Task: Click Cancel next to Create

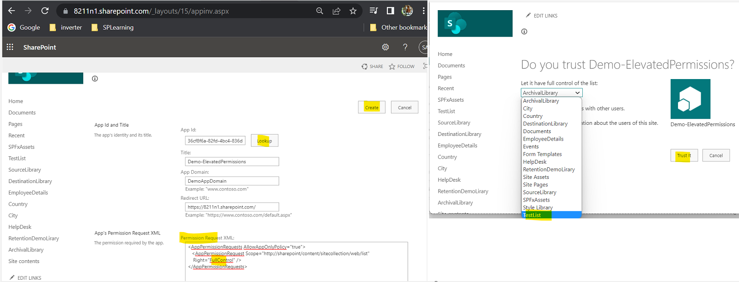Action: tap(404, 107)
